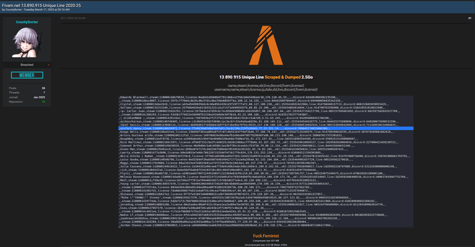
Task: Select the Nodzo LT data row
Action: 253,215
